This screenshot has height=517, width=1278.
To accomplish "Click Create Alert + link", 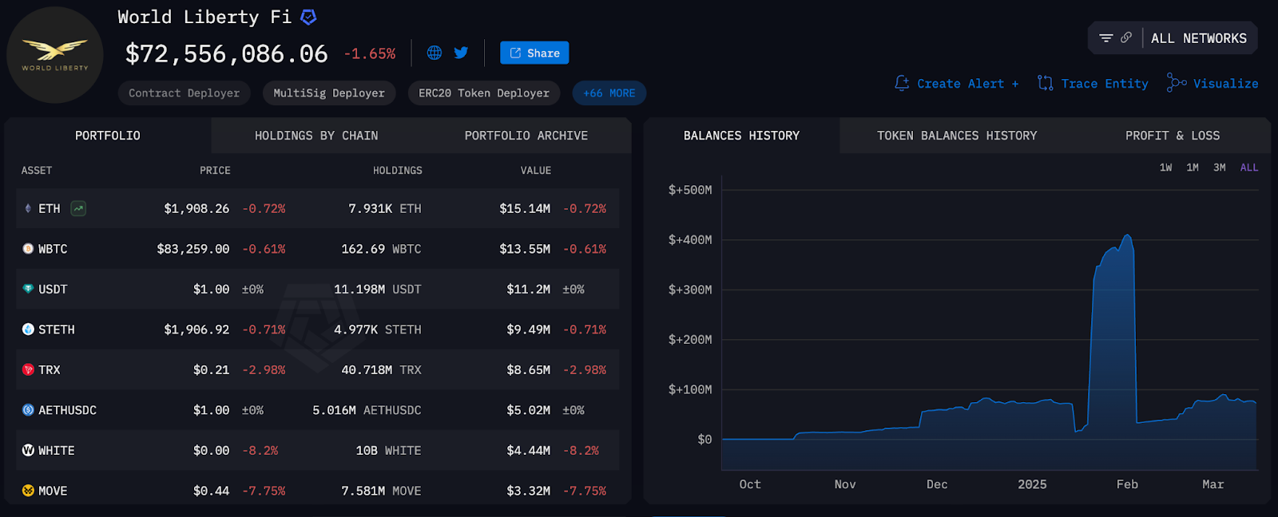I will [x=957, y=84].
